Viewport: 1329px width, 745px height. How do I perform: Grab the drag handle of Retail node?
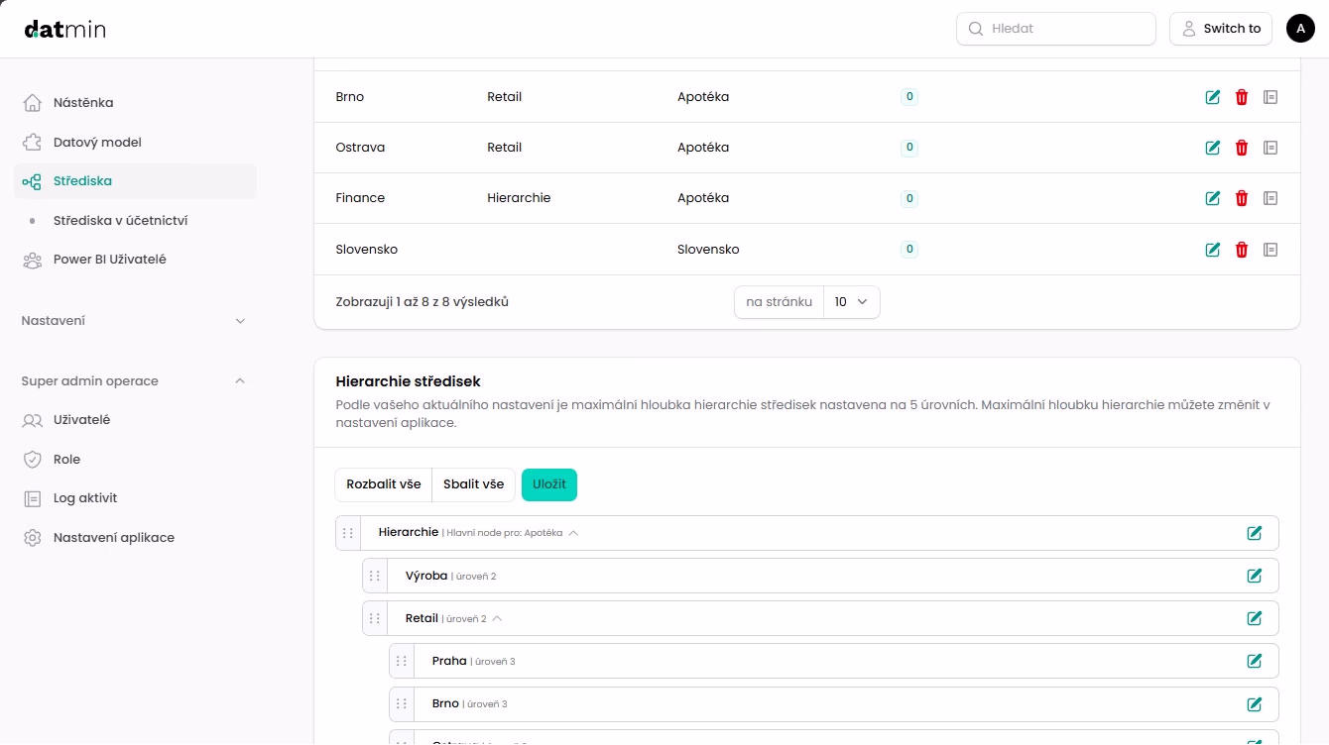coord(375,618)
